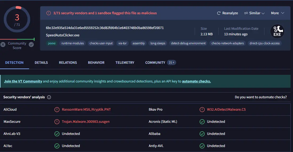Click the Bkav Pro detection alert icon
293x152 pixels.
coord(202,110)
